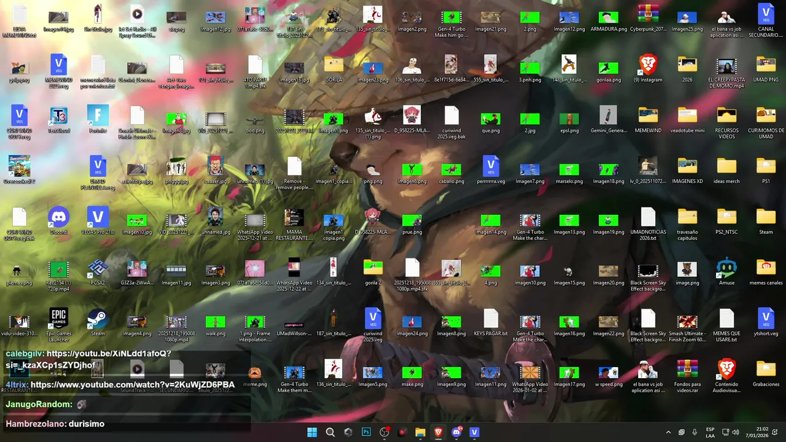Image resolution: width=786 pixels, height=442 pixels.
Task: Select the memes canales folder
Action: pos(766,272)
